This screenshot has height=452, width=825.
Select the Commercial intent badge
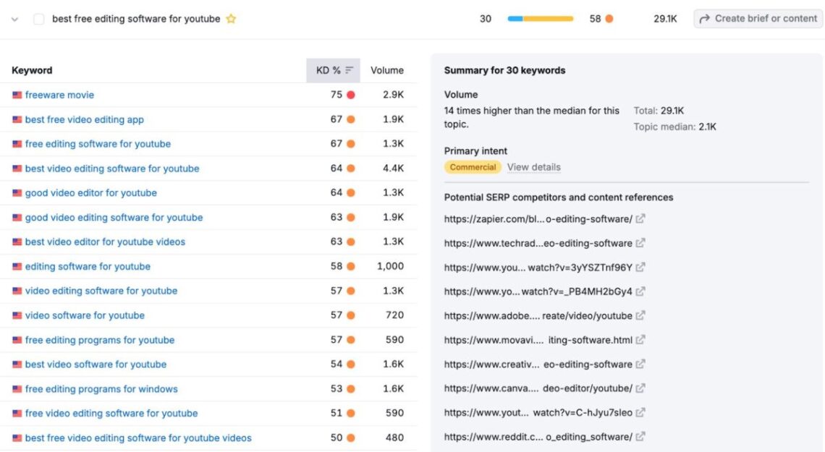(x=472, y=167)
